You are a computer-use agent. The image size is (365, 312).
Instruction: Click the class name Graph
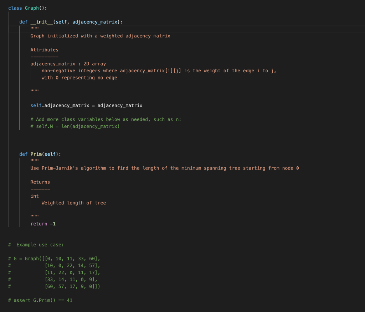pos(31,8)
